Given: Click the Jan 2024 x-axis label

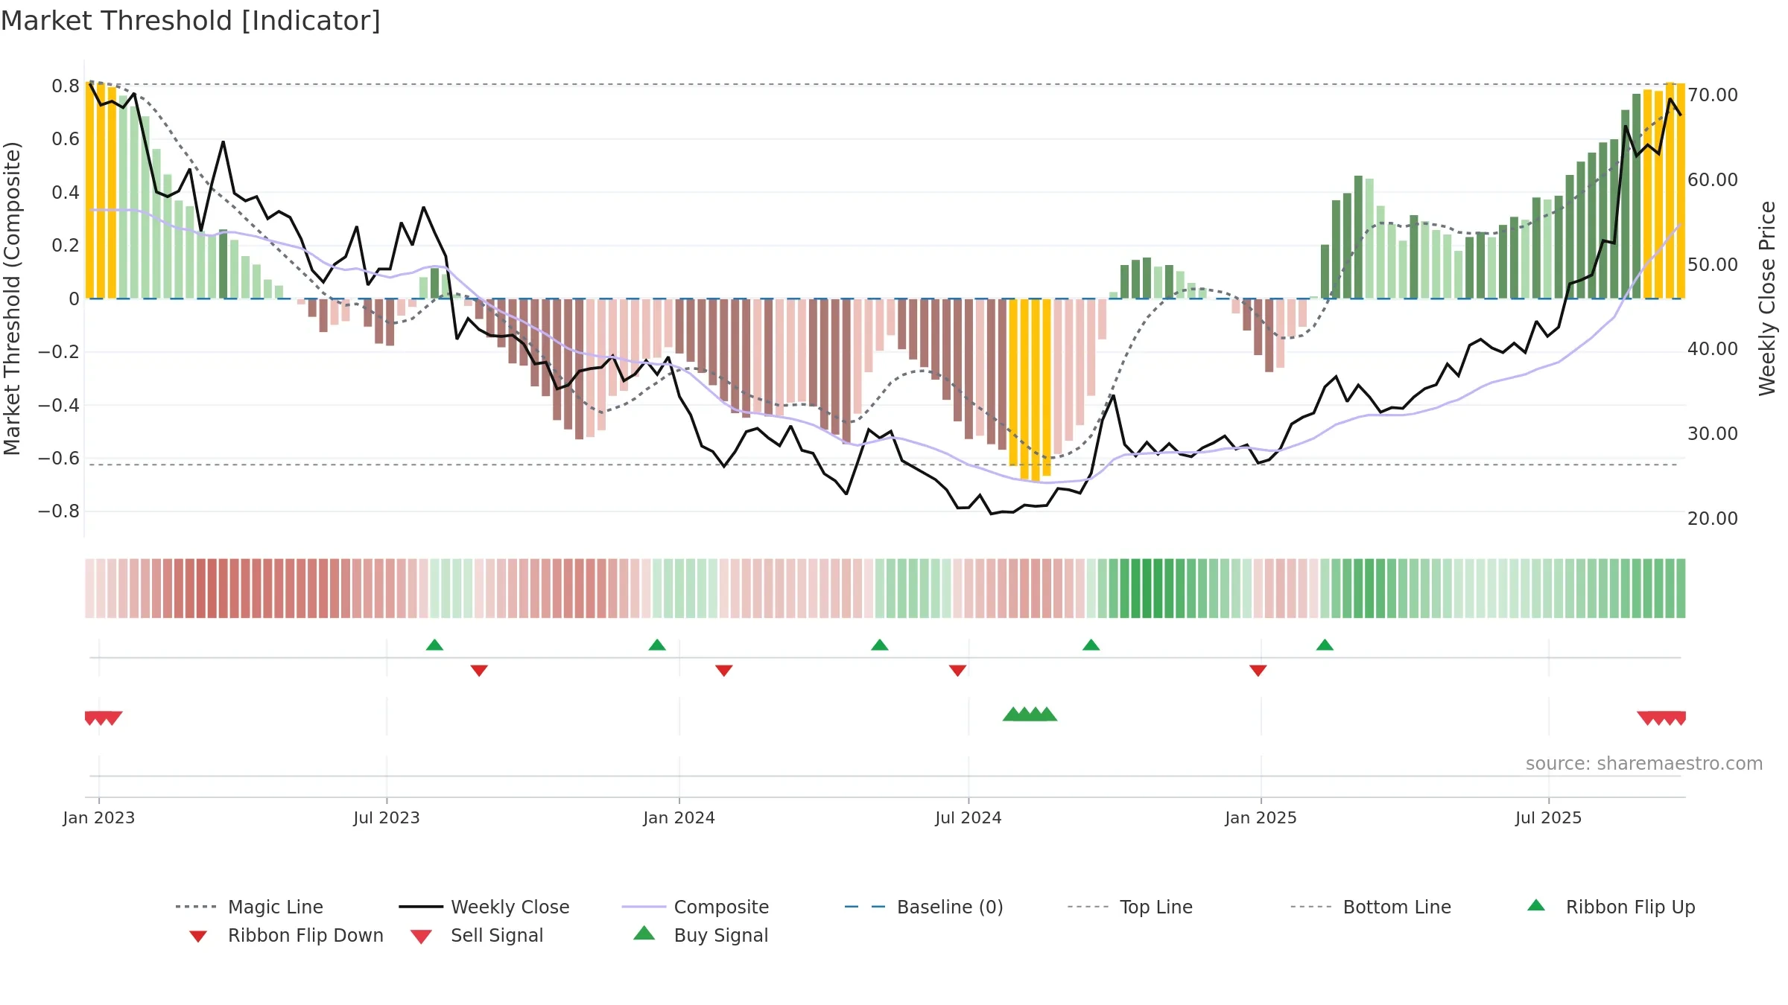Looking at the screenshot, I should 679,818.
